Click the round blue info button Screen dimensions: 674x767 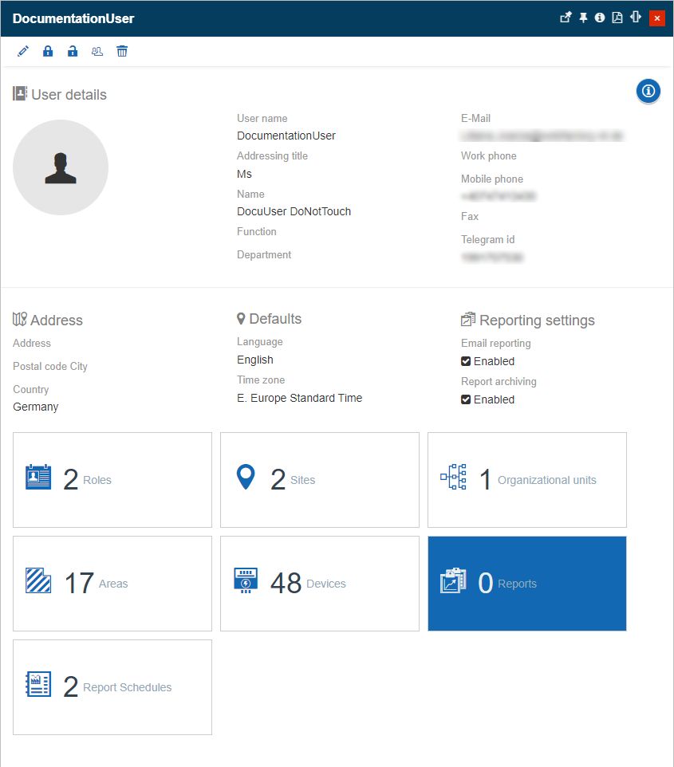[x=648, y=92]
